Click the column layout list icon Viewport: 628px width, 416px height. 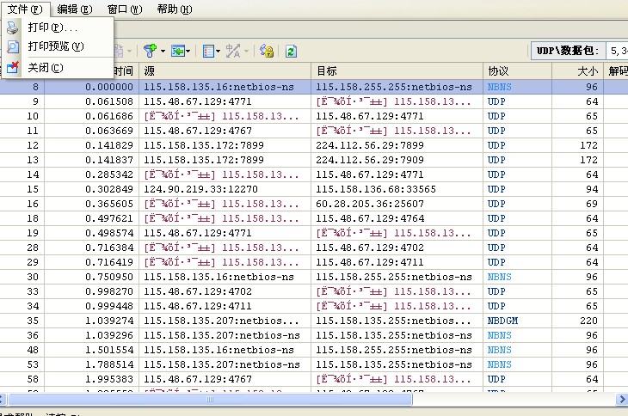tap(207, 52)
